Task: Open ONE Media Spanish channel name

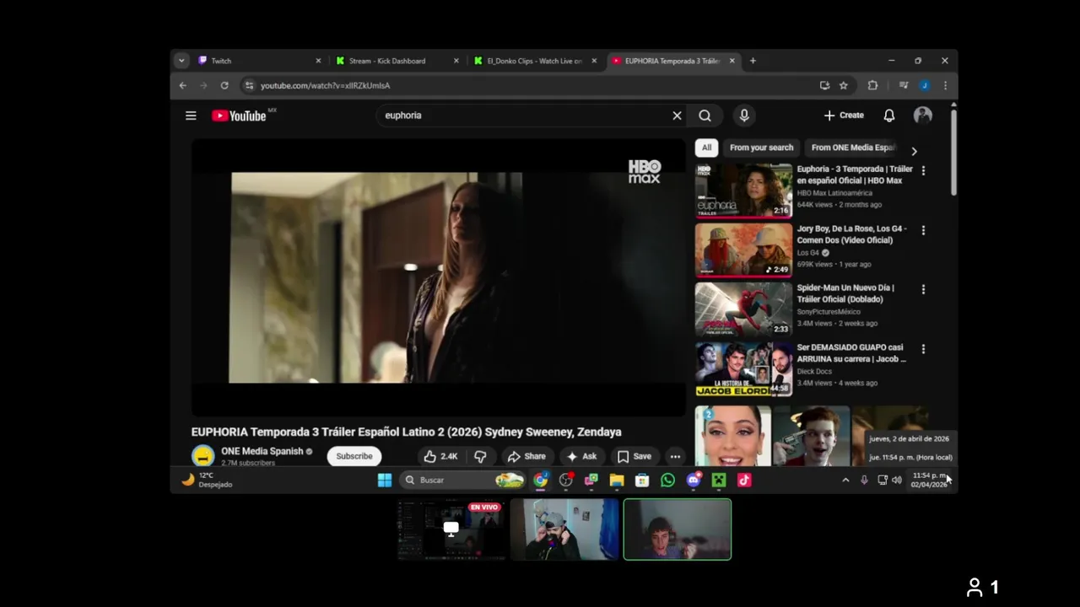Action: pyautogui.click(x=262, y=451)
